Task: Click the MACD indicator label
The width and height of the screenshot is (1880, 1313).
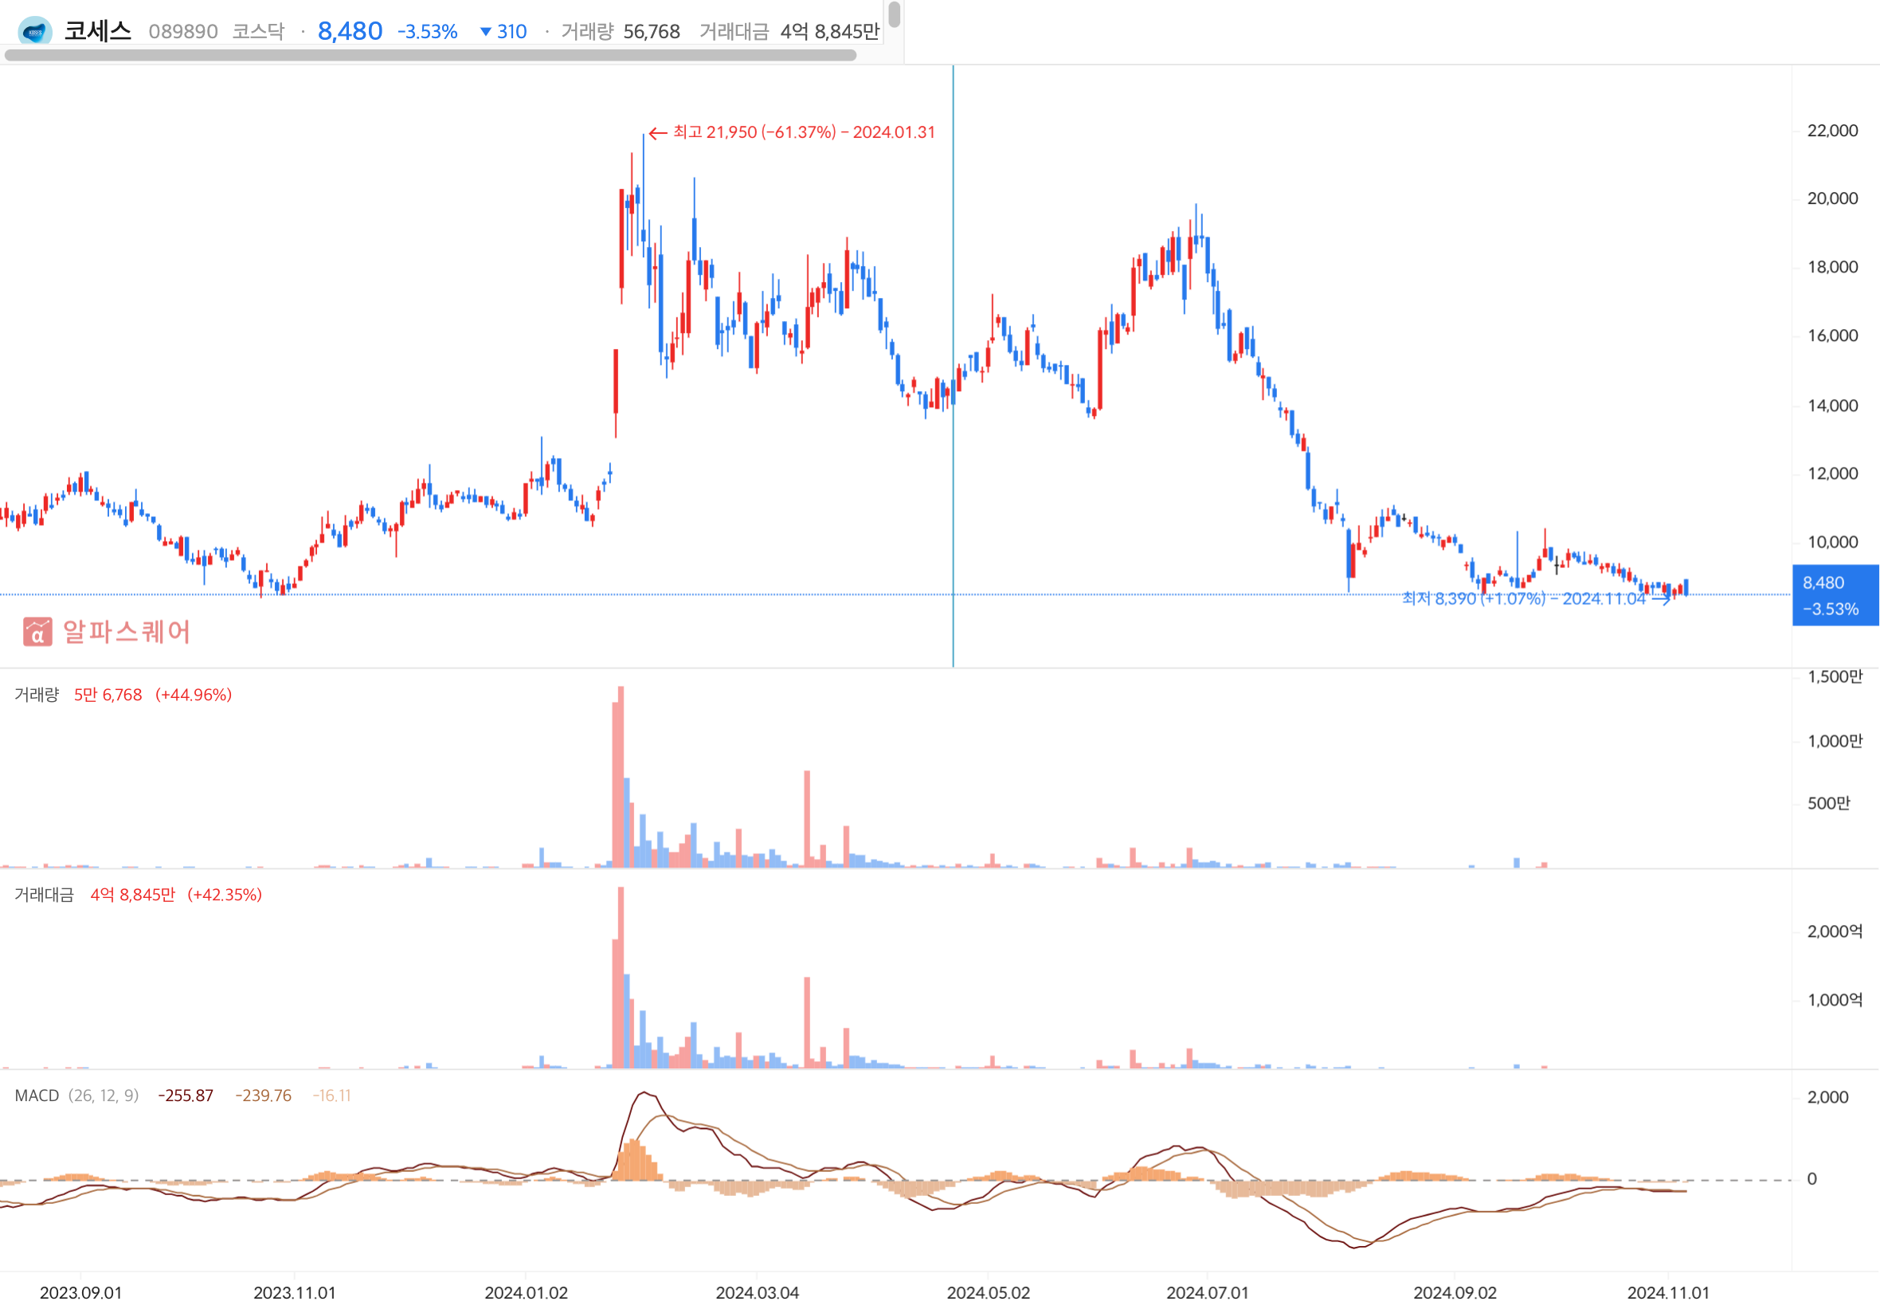Action: pyautogui.click(x=37, y=1096)
